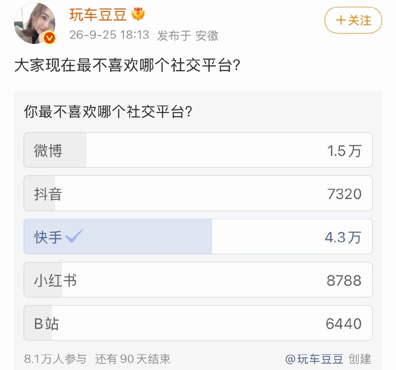
Task: Click the 1.5万 vote count for 微博
Action: [344, 151]
